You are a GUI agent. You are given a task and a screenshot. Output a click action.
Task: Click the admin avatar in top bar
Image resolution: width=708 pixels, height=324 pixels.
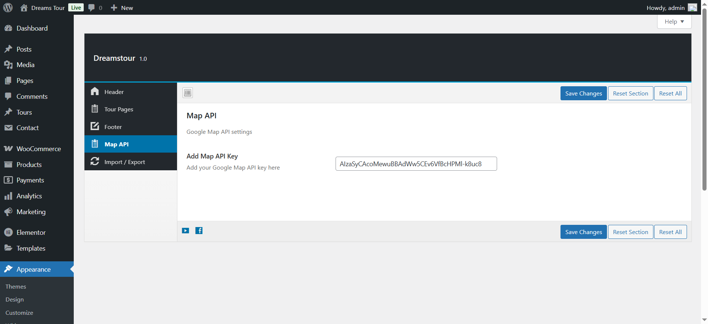click(693, 8)
